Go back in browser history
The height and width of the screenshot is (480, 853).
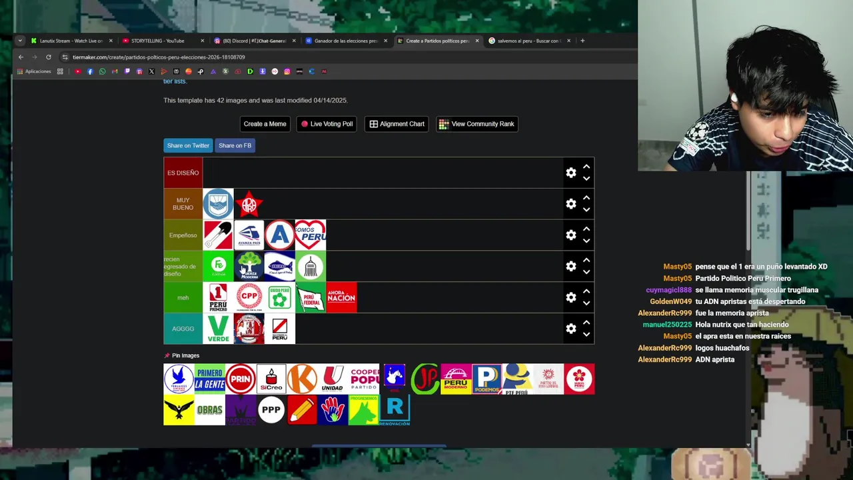coord(21,57)
